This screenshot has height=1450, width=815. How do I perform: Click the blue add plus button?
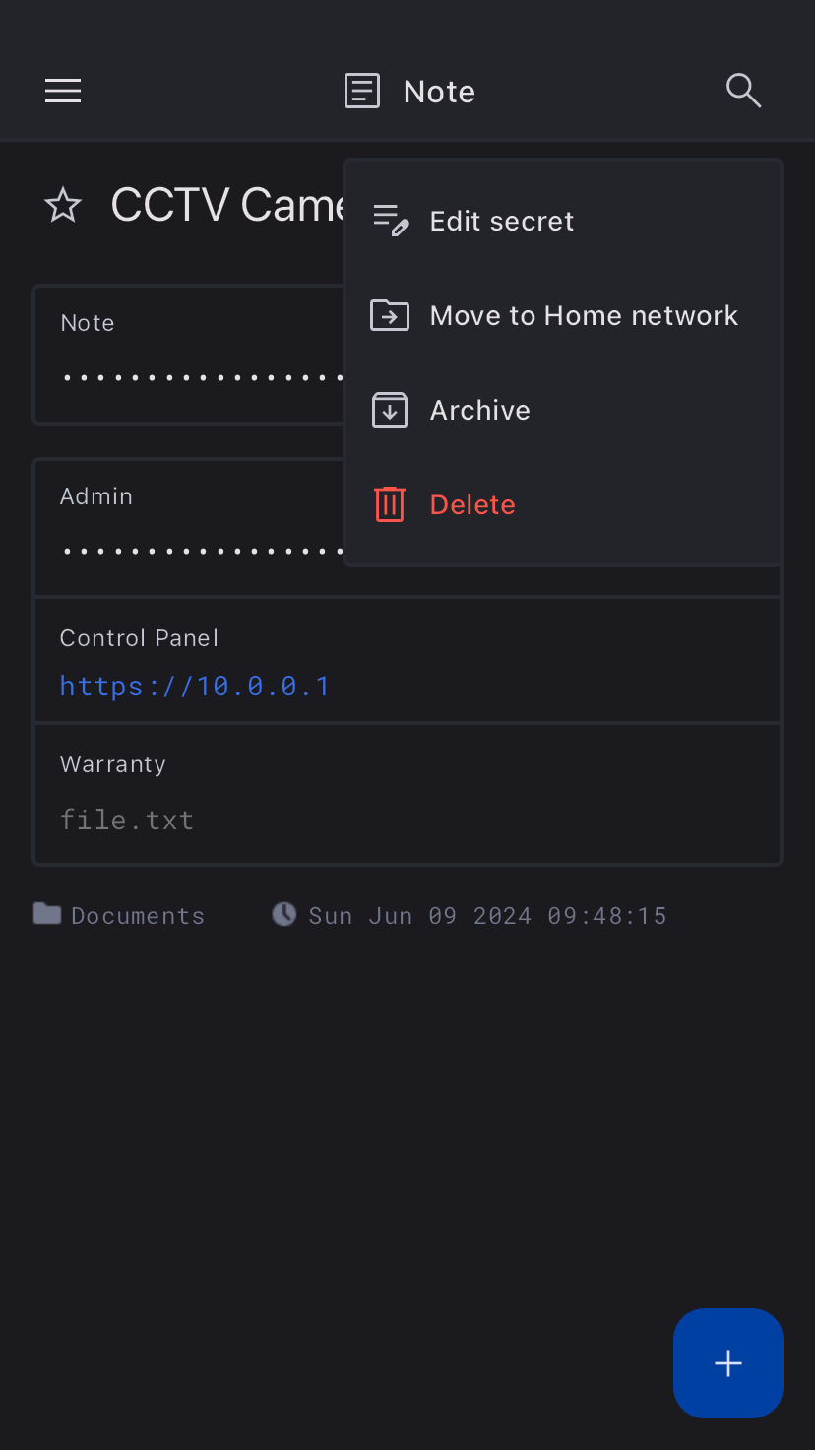(727, 1362)
